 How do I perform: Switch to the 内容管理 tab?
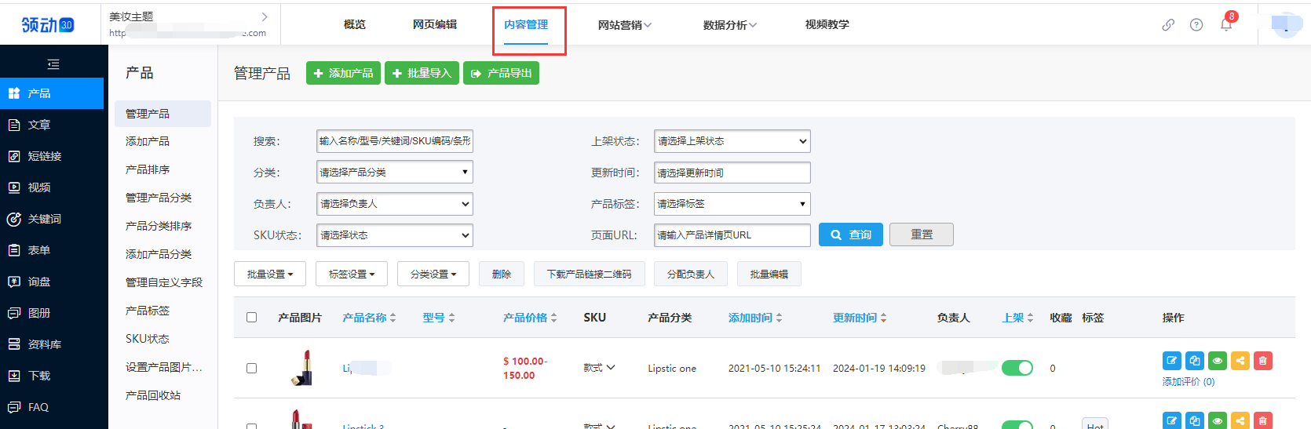[526, 24]
